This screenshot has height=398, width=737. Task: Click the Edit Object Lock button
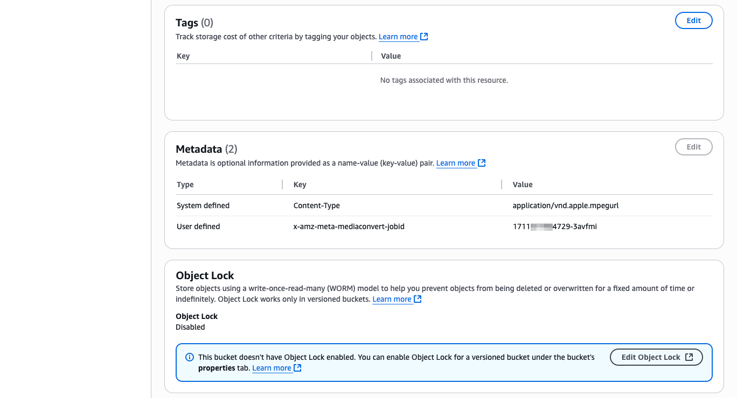tap(656, 357)
